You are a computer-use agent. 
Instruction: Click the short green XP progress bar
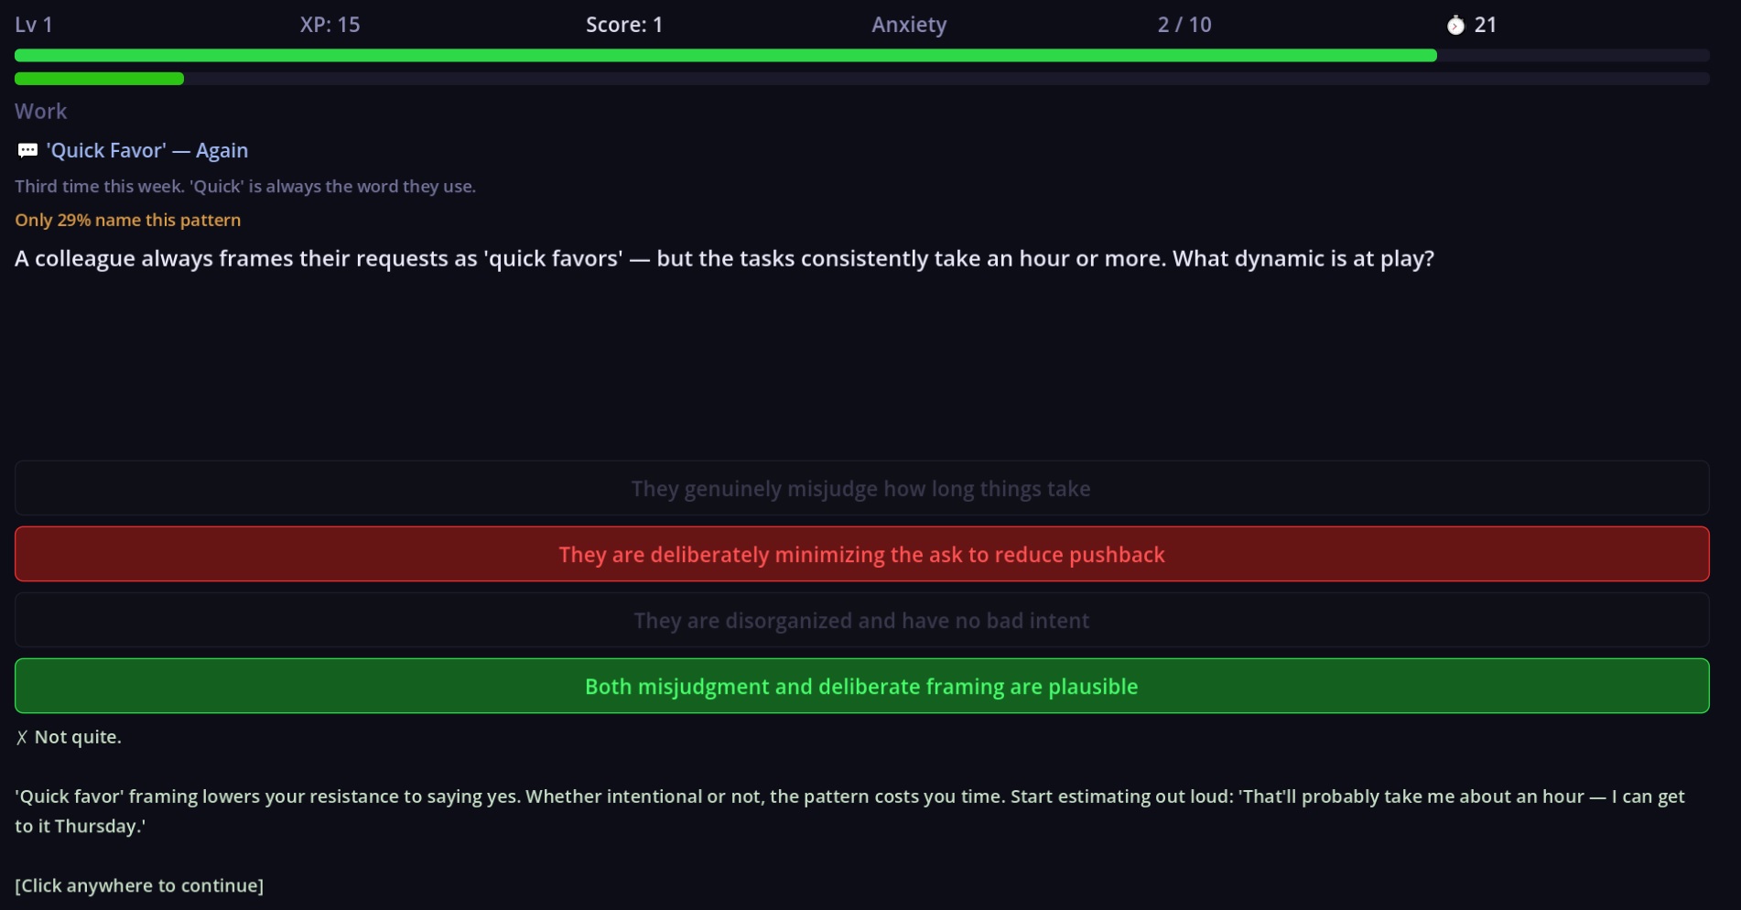[x=99, y=79]
